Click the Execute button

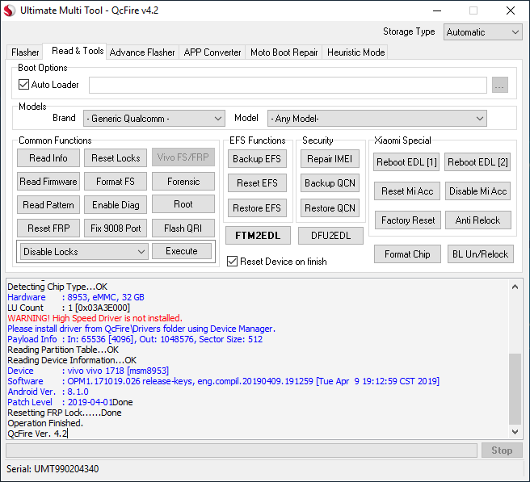point(182,251)
